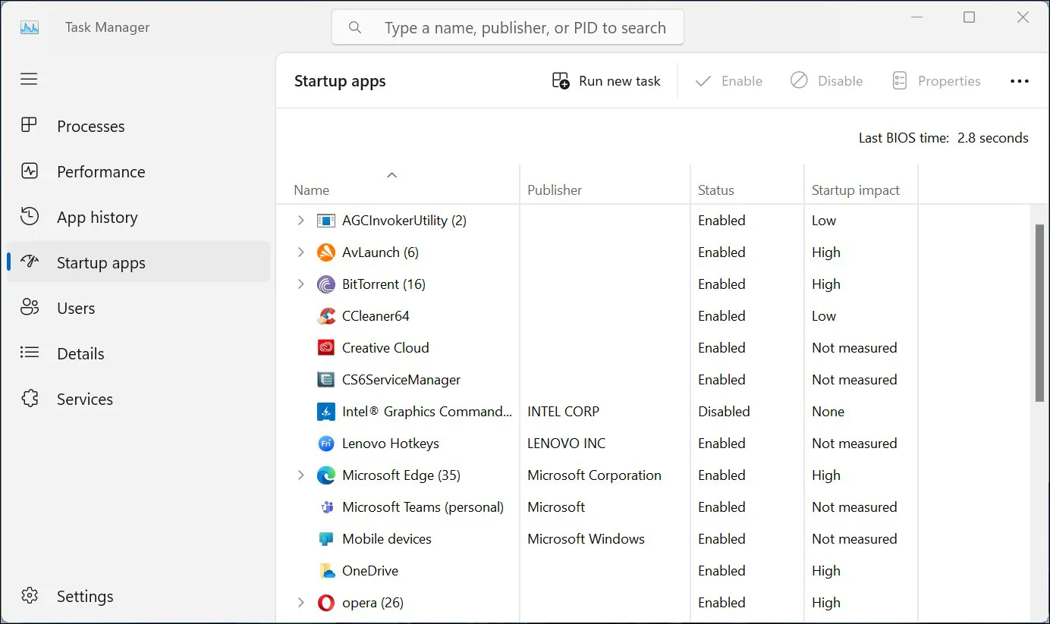Image resolution: width=1050 pixels, height=624 pixels.
Task: Open the navigation hamburger menu
Action: (29, 79)
